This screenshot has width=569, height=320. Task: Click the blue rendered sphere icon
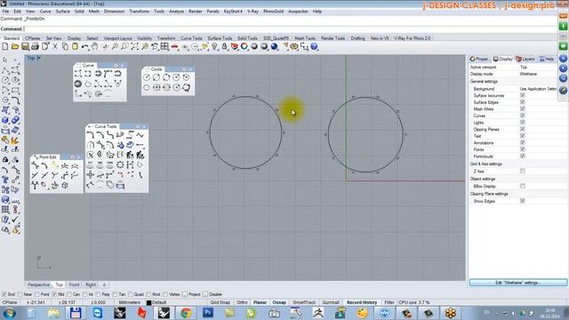click(275, 46)
